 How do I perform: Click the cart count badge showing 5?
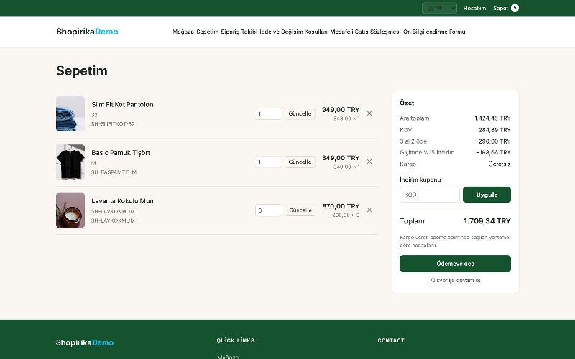[515, 8]
